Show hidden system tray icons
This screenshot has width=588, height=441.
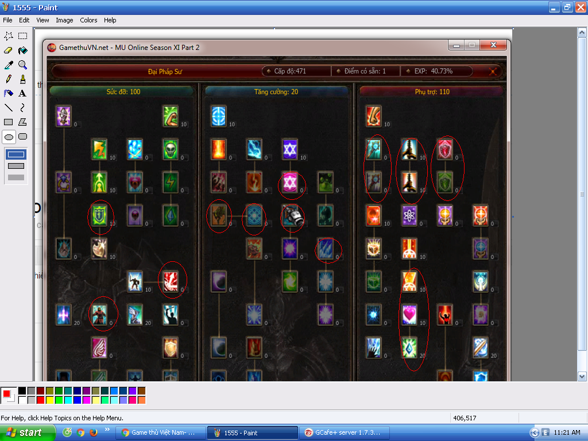point(535,433)
